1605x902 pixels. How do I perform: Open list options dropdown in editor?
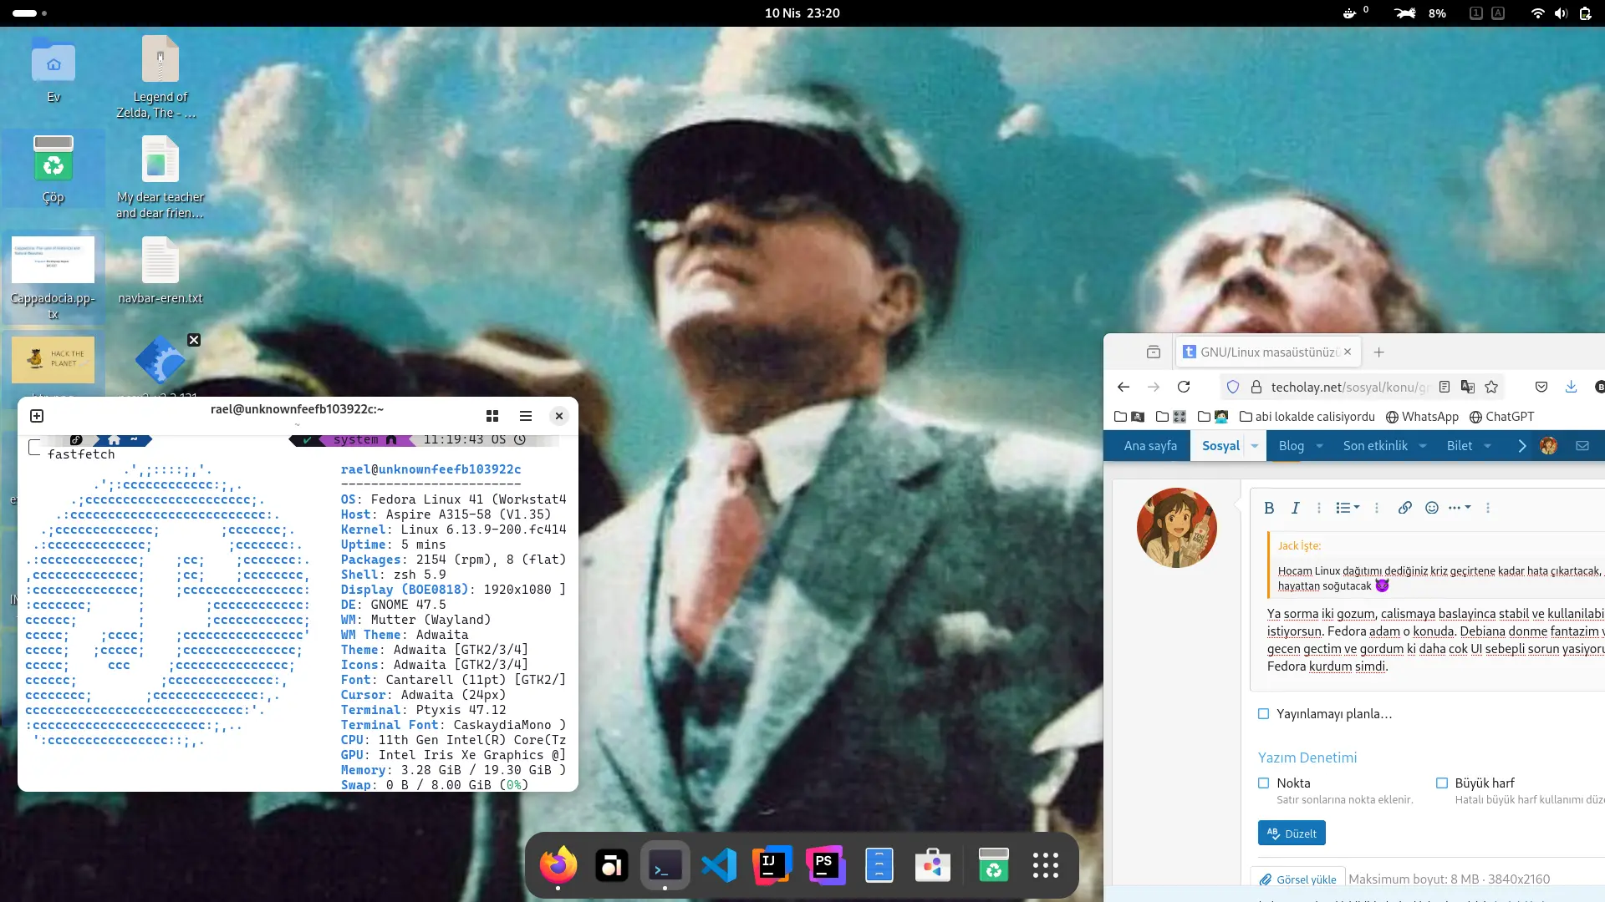1348,508
